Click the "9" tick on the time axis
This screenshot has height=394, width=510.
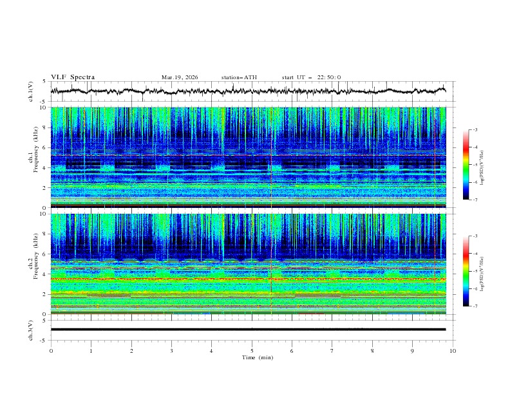click(412, 351)
